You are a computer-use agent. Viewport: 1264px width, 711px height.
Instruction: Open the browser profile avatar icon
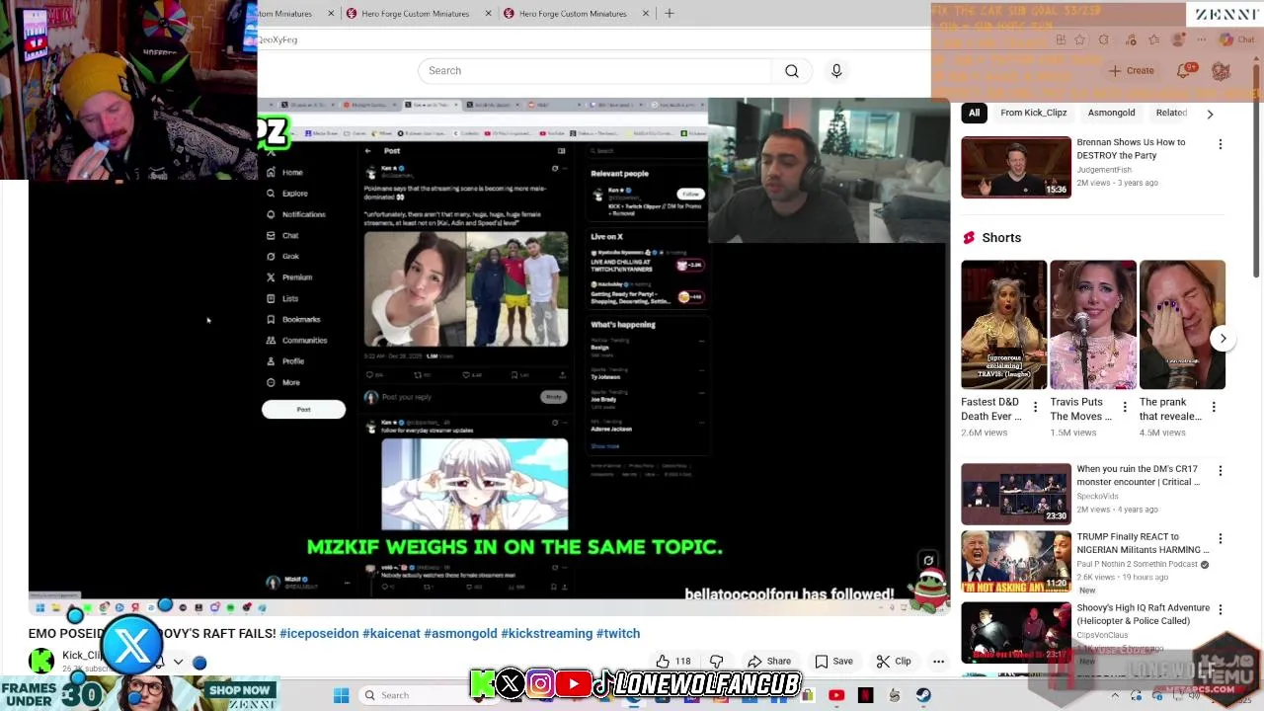[x=1178, y=39]
